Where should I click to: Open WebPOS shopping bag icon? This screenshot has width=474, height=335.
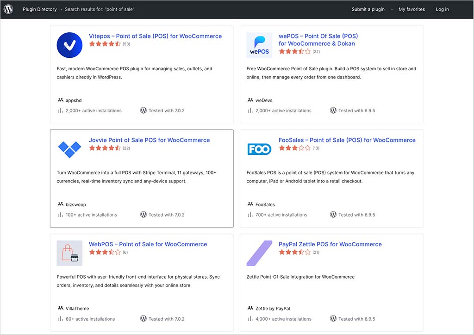pyautogui.click(x=69, y=253)
